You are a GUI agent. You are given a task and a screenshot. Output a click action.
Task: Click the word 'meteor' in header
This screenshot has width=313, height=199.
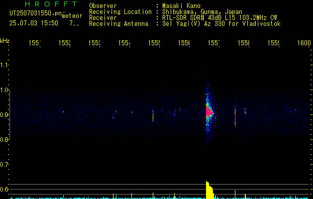(x=72, y=16)
